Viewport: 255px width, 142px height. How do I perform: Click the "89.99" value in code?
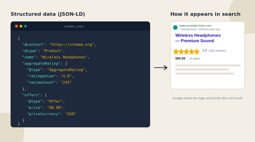[x=55, y=108]
